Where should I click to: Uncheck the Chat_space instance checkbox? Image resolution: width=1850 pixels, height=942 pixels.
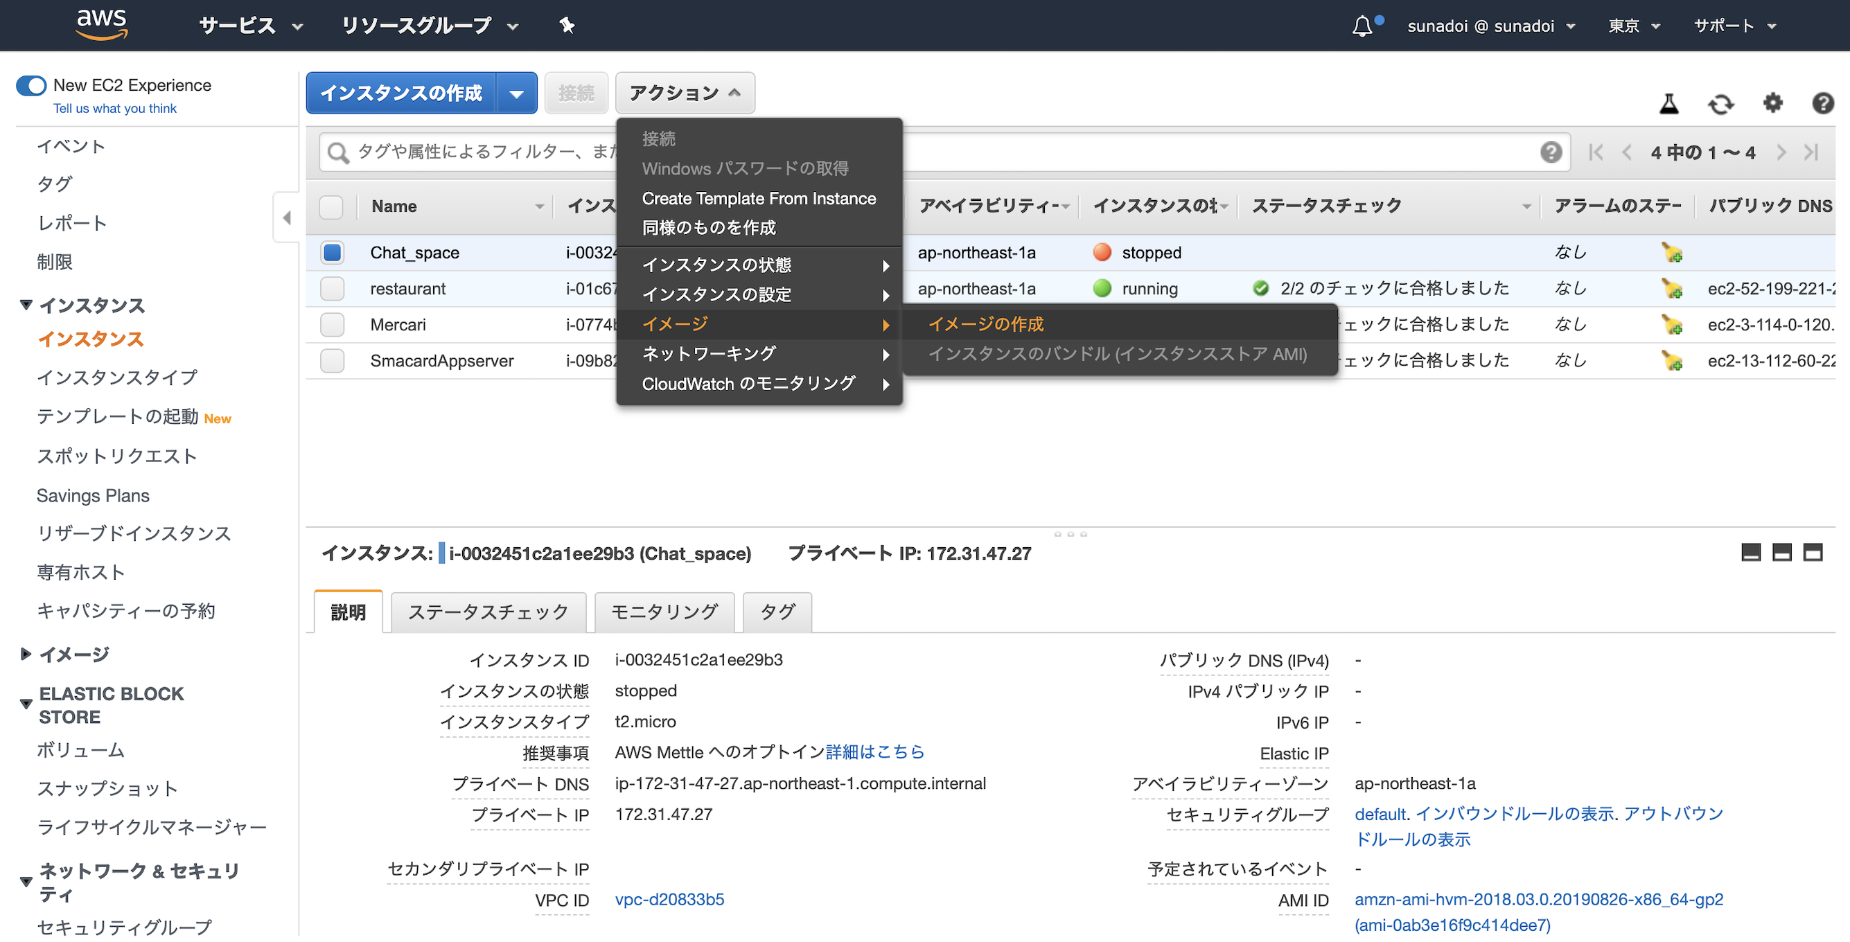(332, 252)
